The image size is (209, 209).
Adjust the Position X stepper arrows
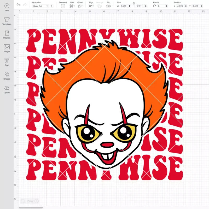coord(186,6)
